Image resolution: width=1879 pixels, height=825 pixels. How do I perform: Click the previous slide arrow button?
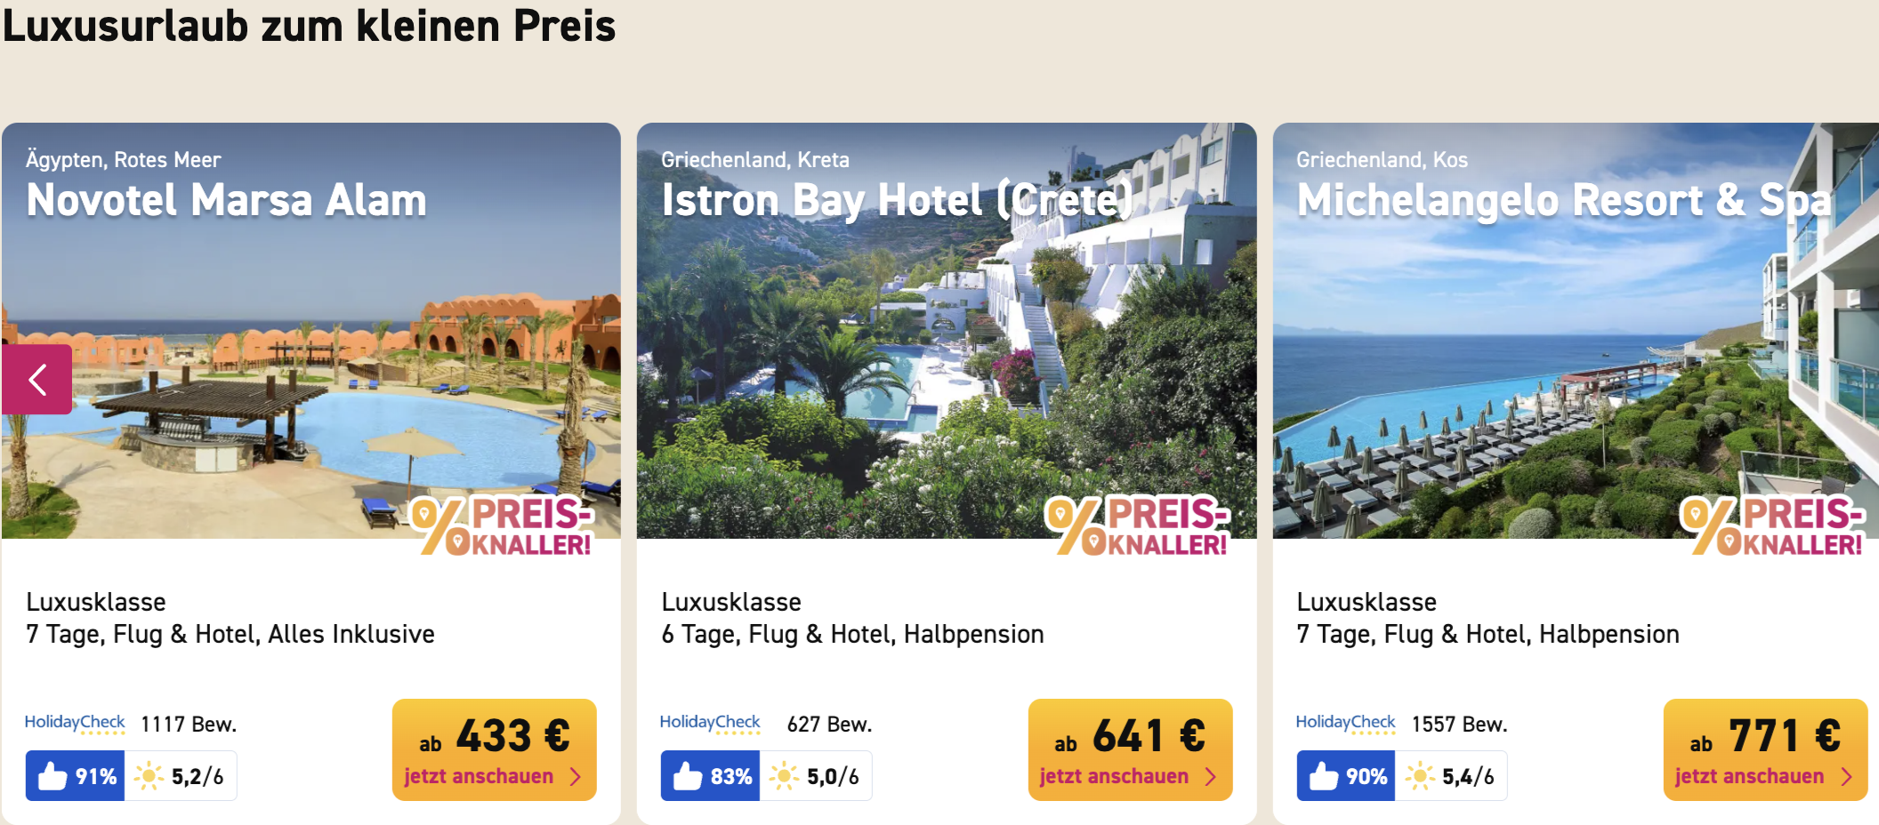(36, 380)
